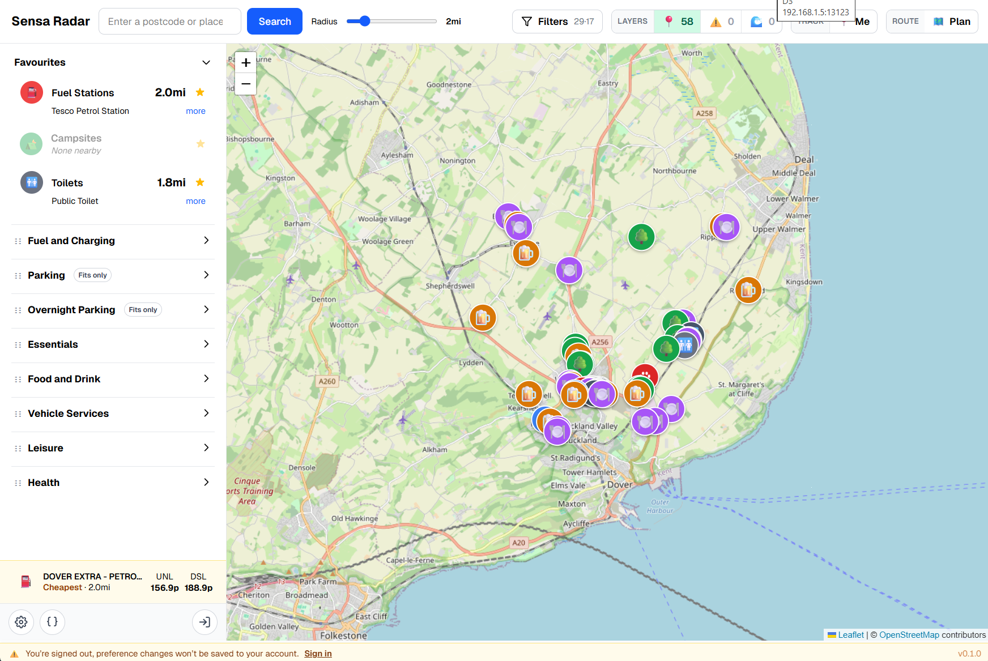Click the curly braces developer icon
Viewport: 988px width, 661px height.
tap(52, 622)
